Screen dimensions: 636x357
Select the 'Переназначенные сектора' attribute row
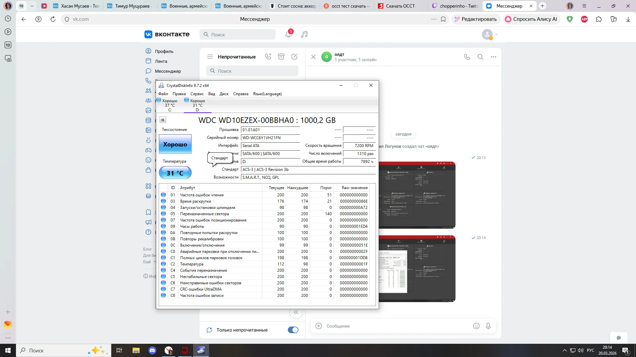[x=264, y=214]
